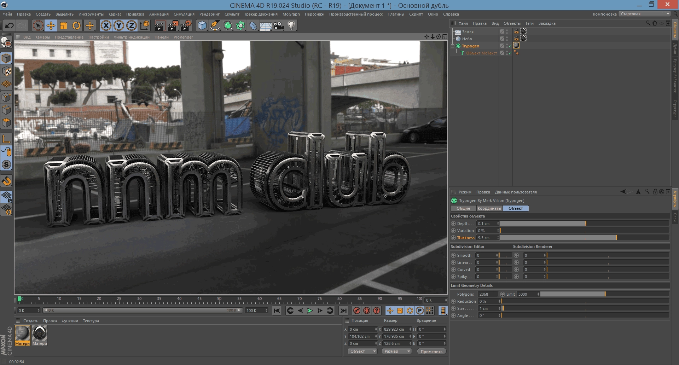
Task: Open the Объект coordinates dropdown
Action: [362, 351]
